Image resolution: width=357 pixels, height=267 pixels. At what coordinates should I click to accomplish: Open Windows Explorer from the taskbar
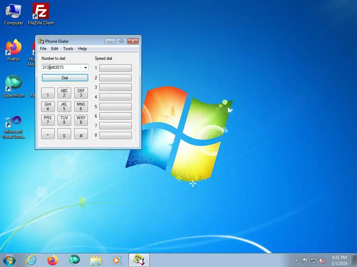pos(96,260)
